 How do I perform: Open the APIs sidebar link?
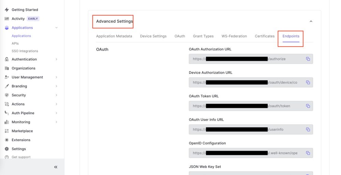(15, 43)
